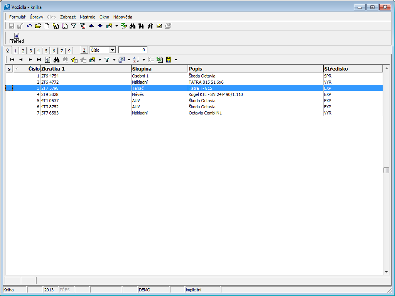395x296 pixels.
Task: Click the open book icon
Action: tap(64, 26)
